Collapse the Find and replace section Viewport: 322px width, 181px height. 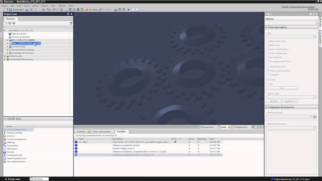(266, 27)
